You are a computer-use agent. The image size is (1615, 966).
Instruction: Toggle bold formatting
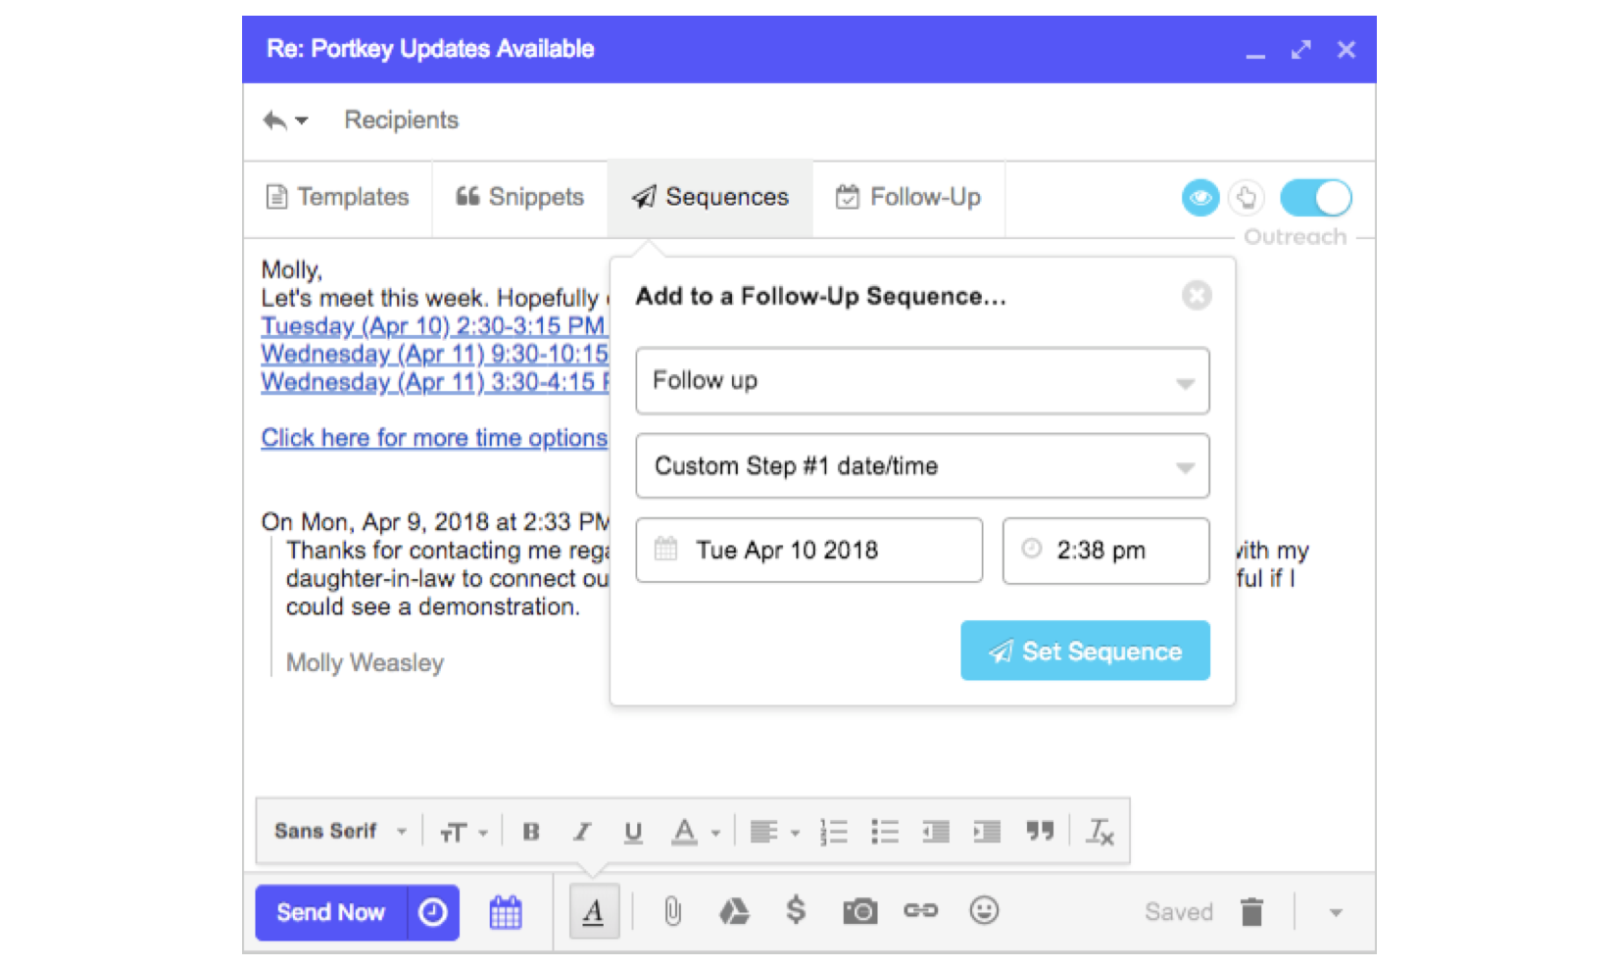(531, 833)
